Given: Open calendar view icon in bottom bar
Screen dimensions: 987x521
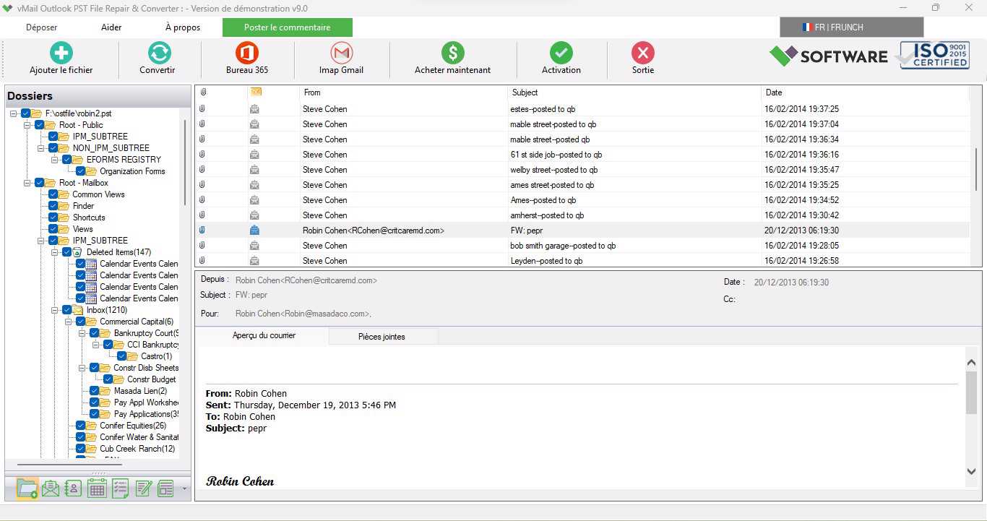Looking at the screenshot, I should pos(97,489).
